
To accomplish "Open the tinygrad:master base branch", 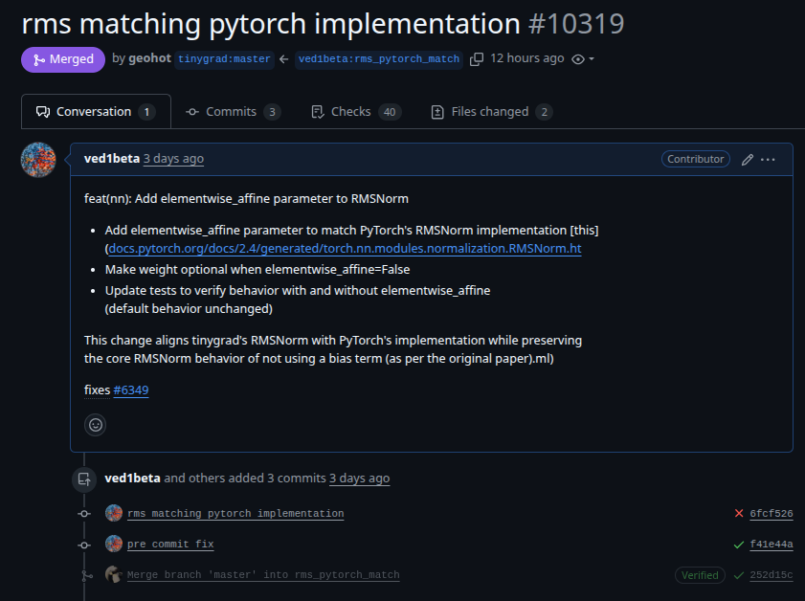I will (x=224, y=59).
